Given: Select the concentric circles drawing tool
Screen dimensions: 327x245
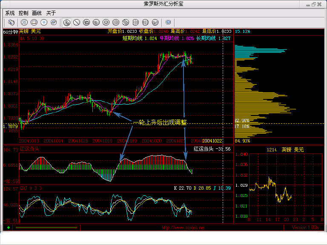Looking at the screenshot, I should (106, 22).
